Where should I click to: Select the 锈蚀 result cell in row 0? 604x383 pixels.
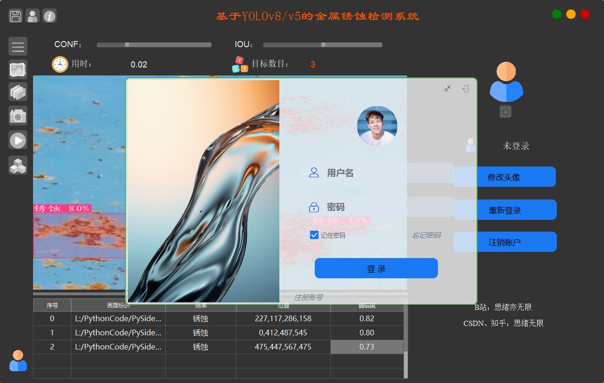click(x=201, y=318)
